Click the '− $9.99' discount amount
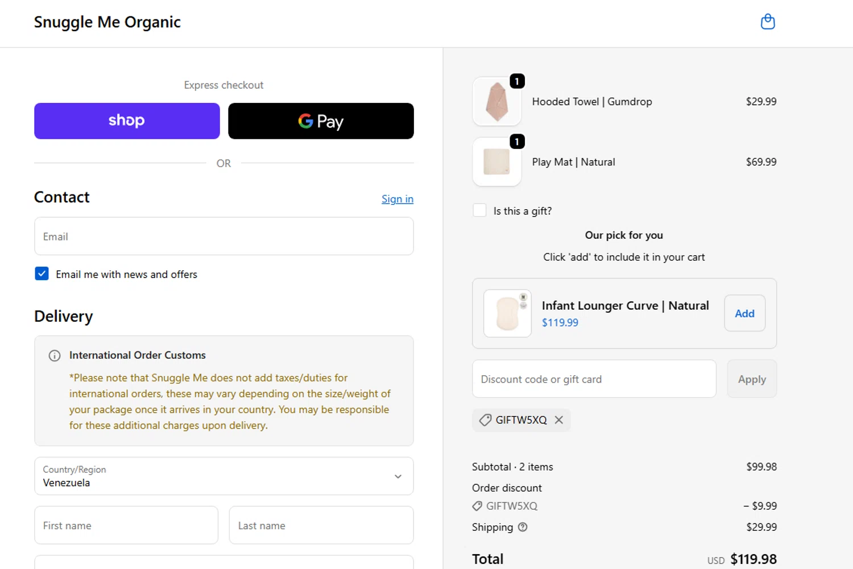This screenshot has width=853, height=569. pyautogui.click(x=760, y=506)
